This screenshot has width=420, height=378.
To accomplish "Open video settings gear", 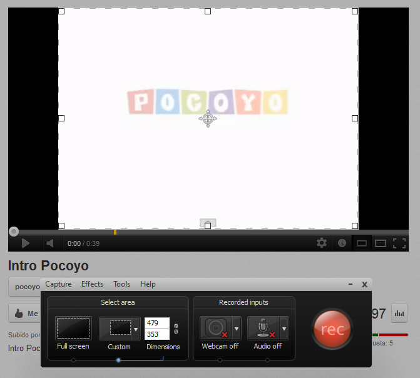I will 322,243.
